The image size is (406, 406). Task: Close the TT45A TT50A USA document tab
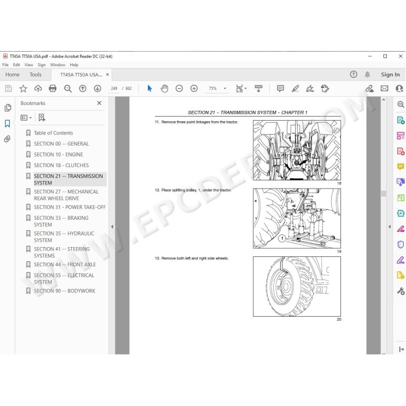pos(107,75)
